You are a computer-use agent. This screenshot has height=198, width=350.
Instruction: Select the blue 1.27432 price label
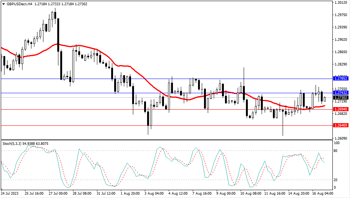[341, 93]
